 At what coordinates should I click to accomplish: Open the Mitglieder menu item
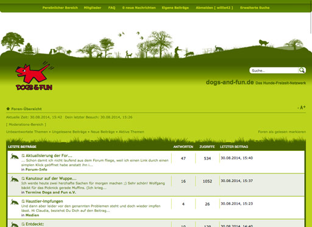pyautogui.click(x=93, y=8)
